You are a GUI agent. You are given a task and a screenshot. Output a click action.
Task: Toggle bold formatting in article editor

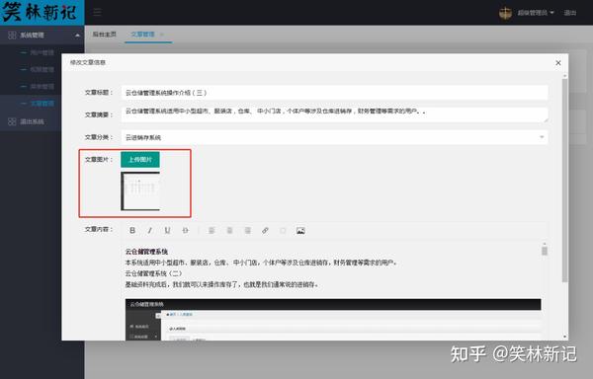(x=132, y=230)
